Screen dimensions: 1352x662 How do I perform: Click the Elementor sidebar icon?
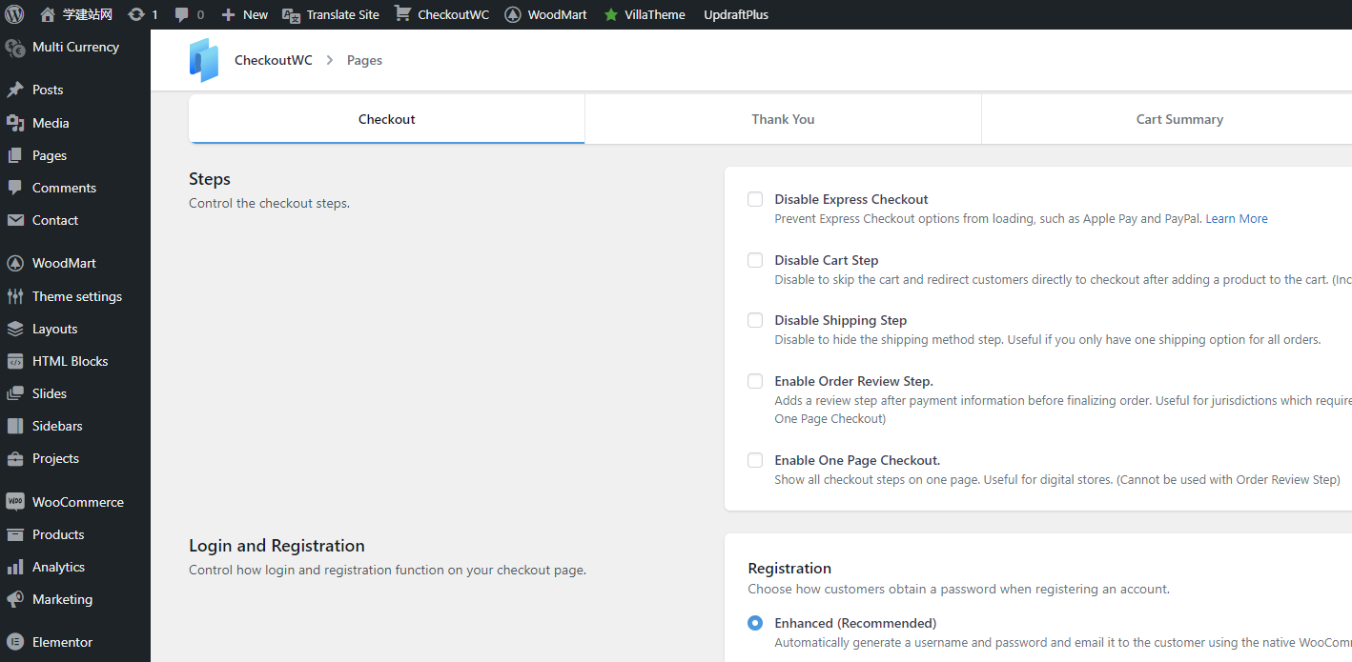point(15,642)
